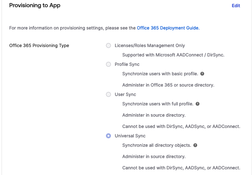Click the Edit link for Provisioning to App
Image resolution: width=252 pixels, height=175 pixels.
(x=236, y=6)
